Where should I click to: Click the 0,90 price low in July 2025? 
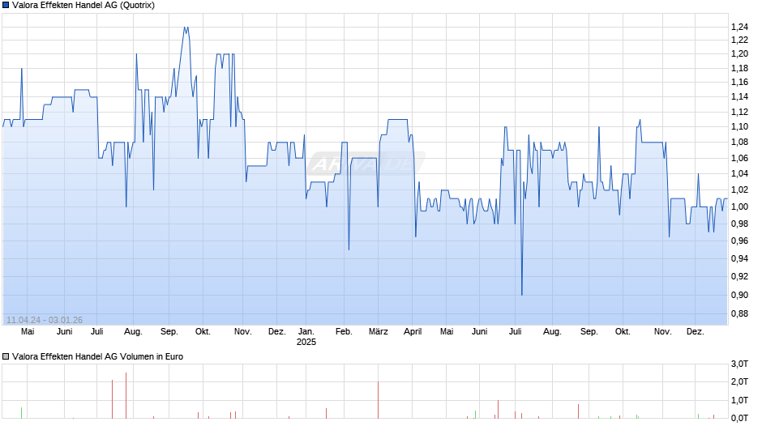pos(522,294)
